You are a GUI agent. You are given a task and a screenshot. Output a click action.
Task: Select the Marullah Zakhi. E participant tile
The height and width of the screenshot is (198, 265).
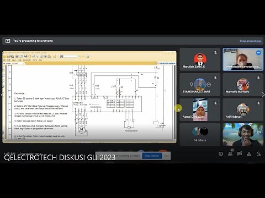pyautogui.click(x=200, y=59)
